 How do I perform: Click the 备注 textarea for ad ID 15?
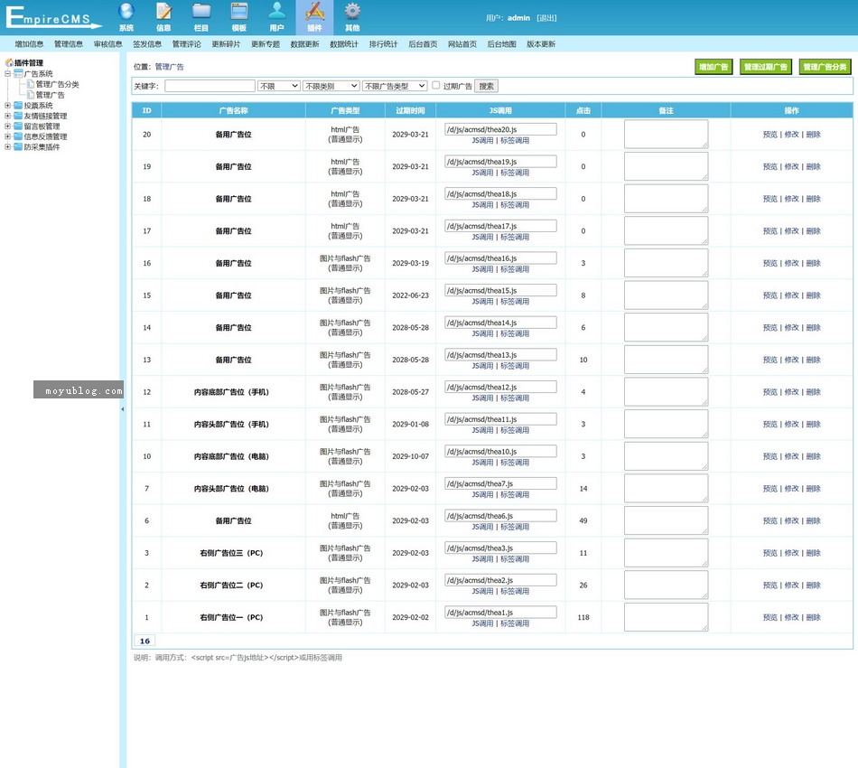(666, 295)
